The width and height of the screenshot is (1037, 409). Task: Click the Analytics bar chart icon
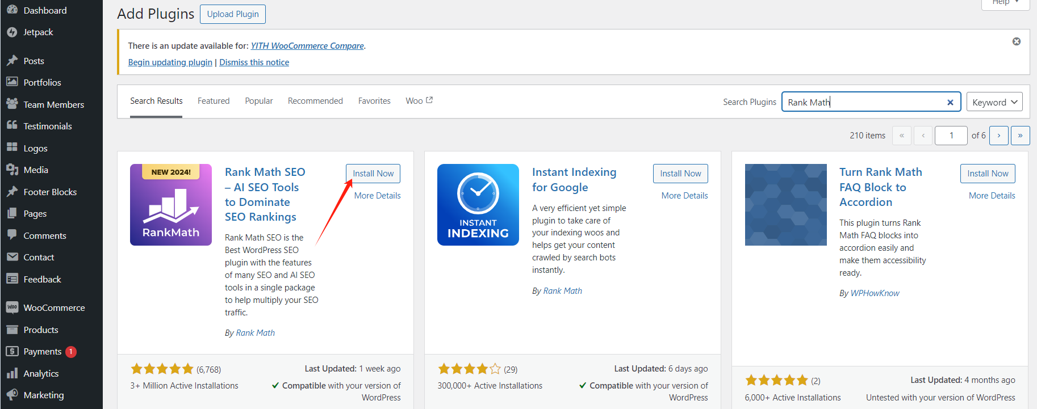(x=12, y=373)
